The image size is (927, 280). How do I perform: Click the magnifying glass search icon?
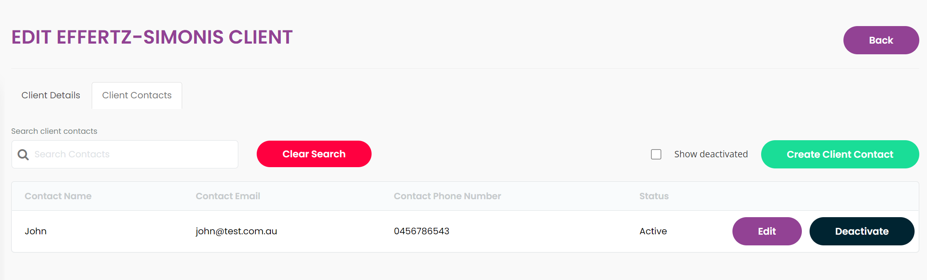point(23,154)
